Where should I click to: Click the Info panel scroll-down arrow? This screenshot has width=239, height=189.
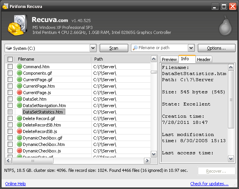coord(231,159)
